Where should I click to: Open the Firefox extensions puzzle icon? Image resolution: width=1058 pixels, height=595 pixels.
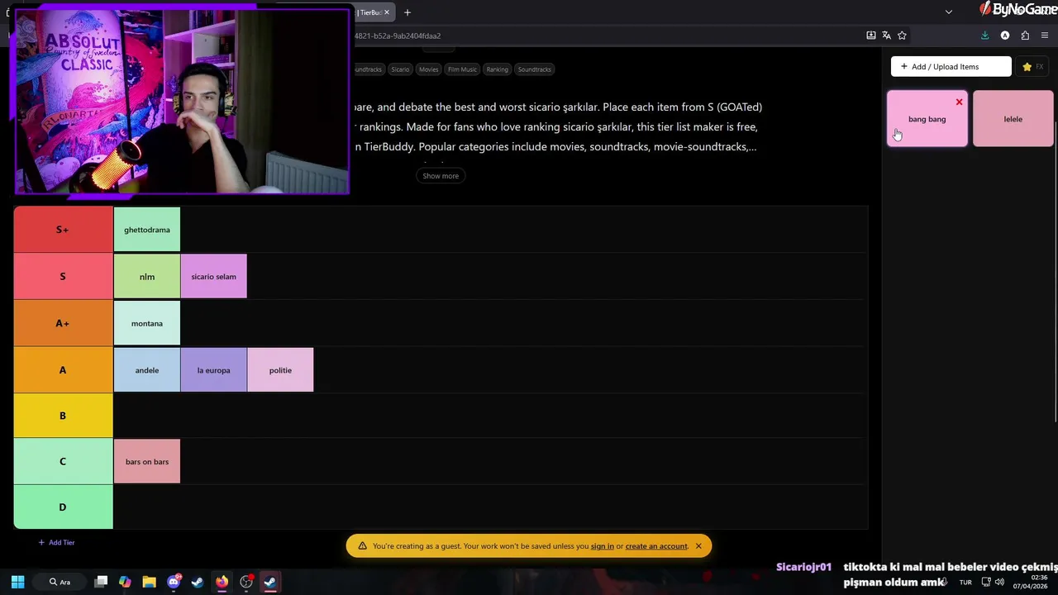pos(1025,36)
